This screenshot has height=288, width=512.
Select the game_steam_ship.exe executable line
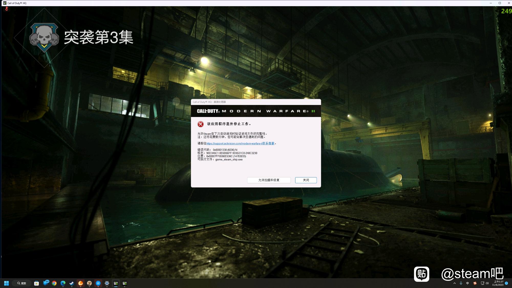click(220, 159)
